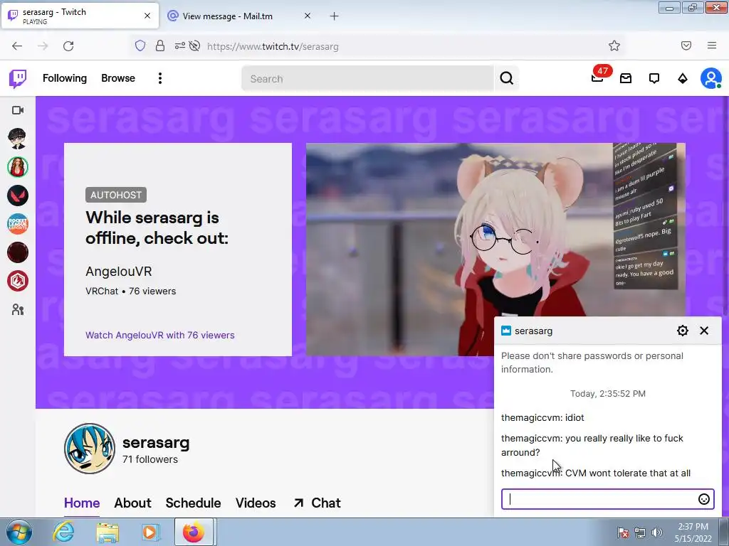Open the Rocket League Esports sidebar channel
Image resolution: width=729 pixels, height=546 pixels.
click(18, 224)
